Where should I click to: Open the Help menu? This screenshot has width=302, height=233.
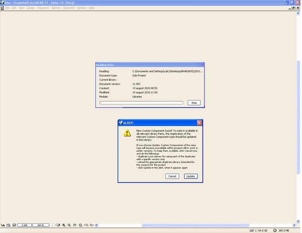click(92, 8)
